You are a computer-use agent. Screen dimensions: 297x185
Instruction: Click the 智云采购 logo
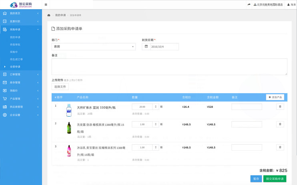tap(21, 5)
